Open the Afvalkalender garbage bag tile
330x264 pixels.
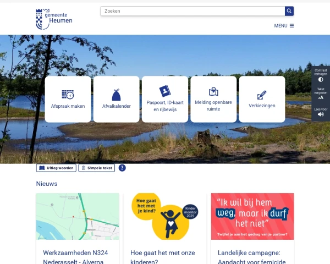(x=117, y=99)
